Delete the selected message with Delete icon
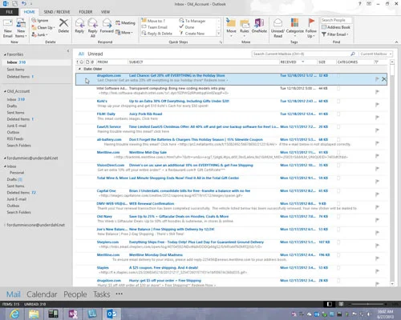This screenshot has height=320, width=401. [x=63, y=26]
